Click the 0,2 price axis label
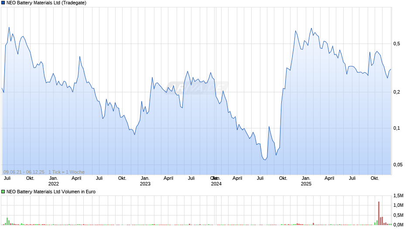This screenshot has width=410, height=229. pyautogui.click(x=396, y=92)
